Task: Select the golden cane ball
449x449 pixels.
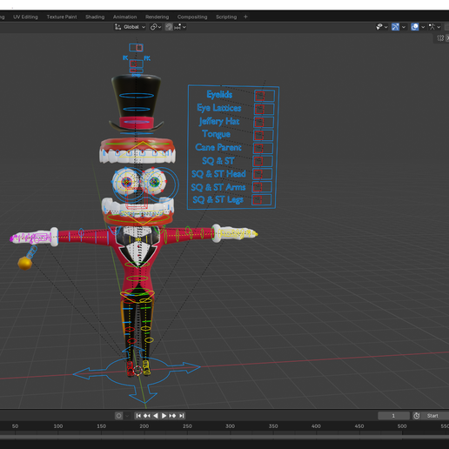Action: 24,263
